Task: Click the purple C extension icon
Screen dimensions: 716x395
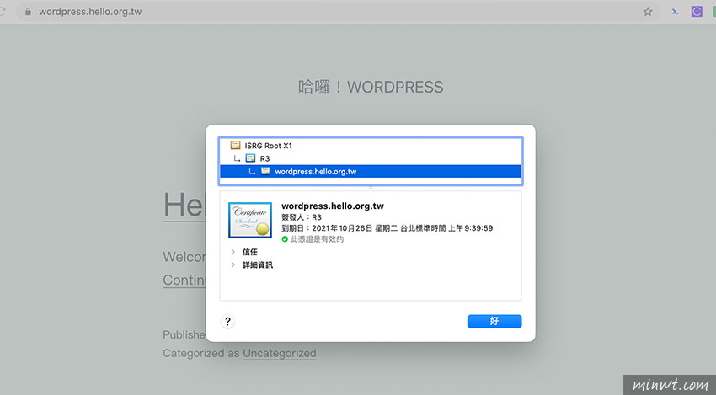Action: point(697,12)
